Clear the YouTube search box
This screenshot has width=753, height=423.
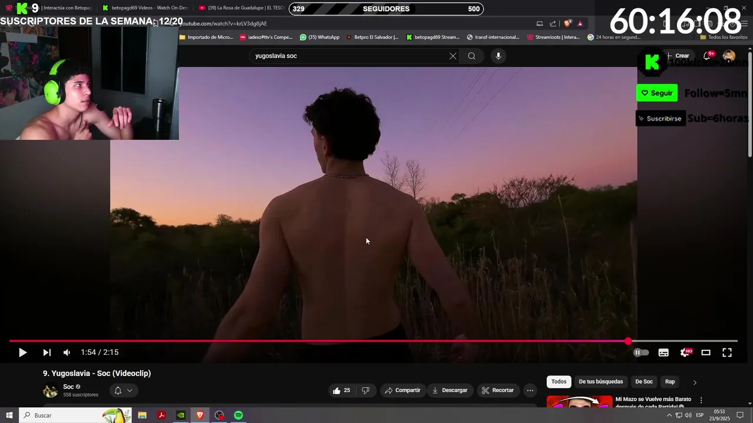452,56
